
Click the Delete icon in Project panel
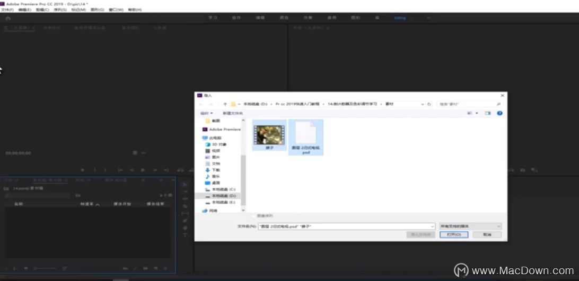click(165, 268)
